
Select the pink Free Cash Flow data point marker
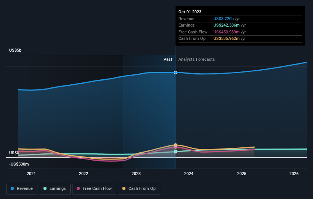[x=175, y=147]
